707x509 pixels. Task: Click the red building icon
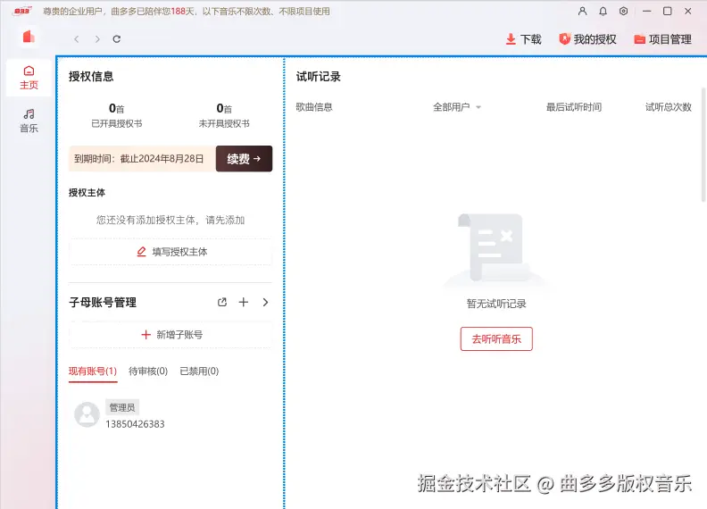tap(29, 37)
